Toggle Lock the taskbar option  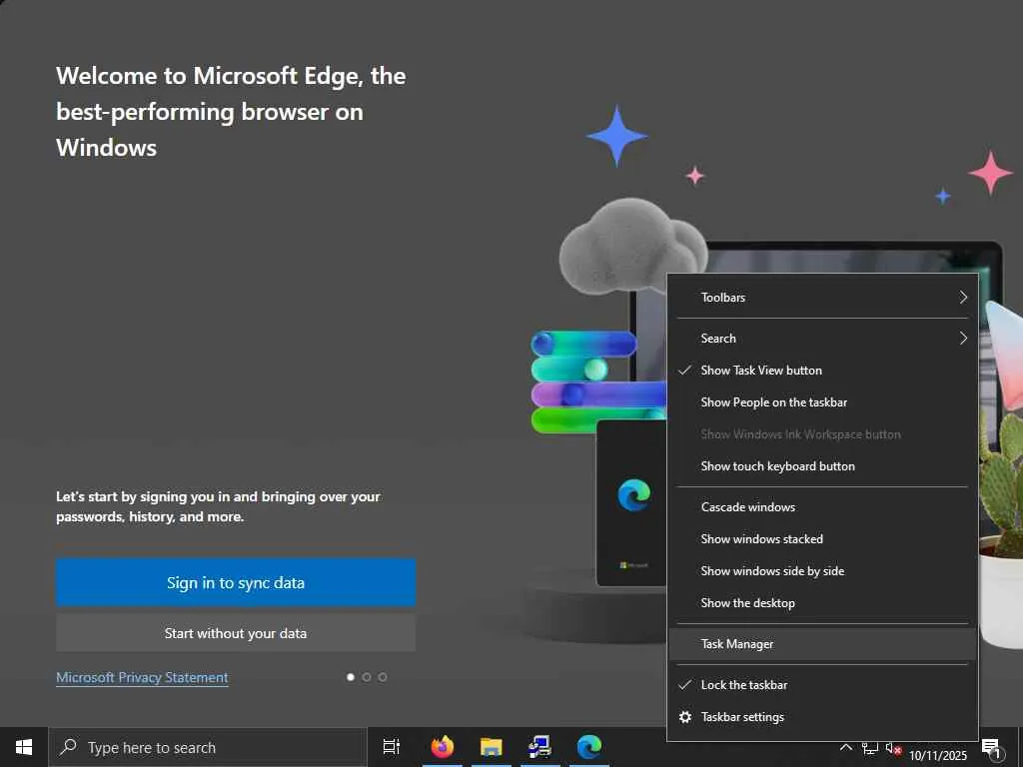coord(823,685)
